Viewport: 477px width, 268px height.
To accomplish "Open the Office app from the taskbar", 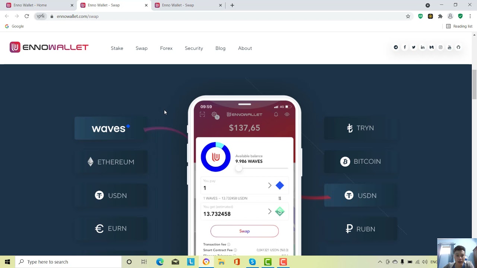I will coord(237,262).
